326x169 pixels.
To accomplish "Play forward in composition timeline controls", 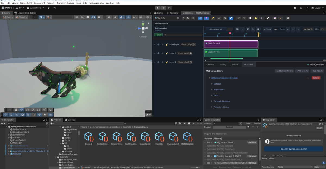I will [253, 29].
